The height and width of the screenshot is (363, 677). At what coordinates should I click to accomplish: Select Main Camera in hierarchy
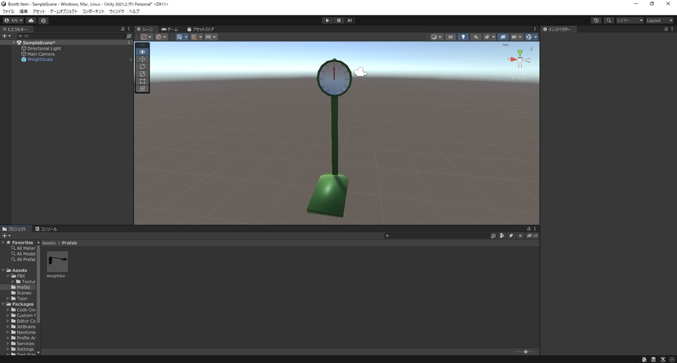click(x=40, y=54)
